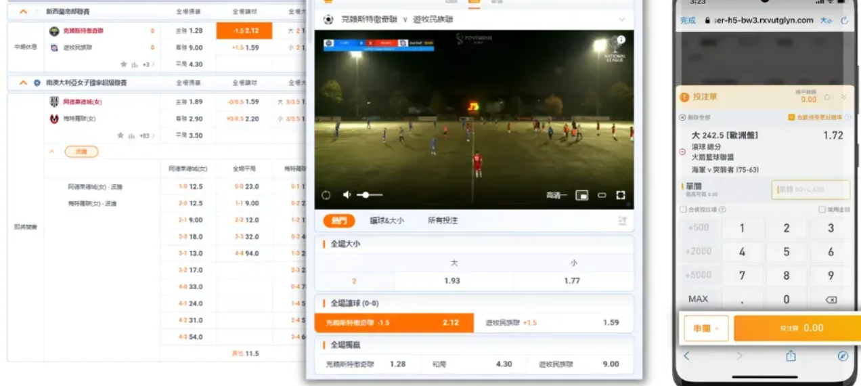Expand the match selector dropdown above video

[621, 20]
